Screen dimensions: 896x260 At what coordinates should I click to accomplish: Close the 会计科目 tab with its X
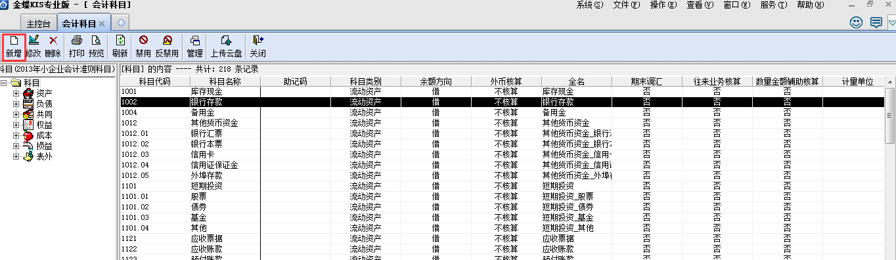coord(101,24)
